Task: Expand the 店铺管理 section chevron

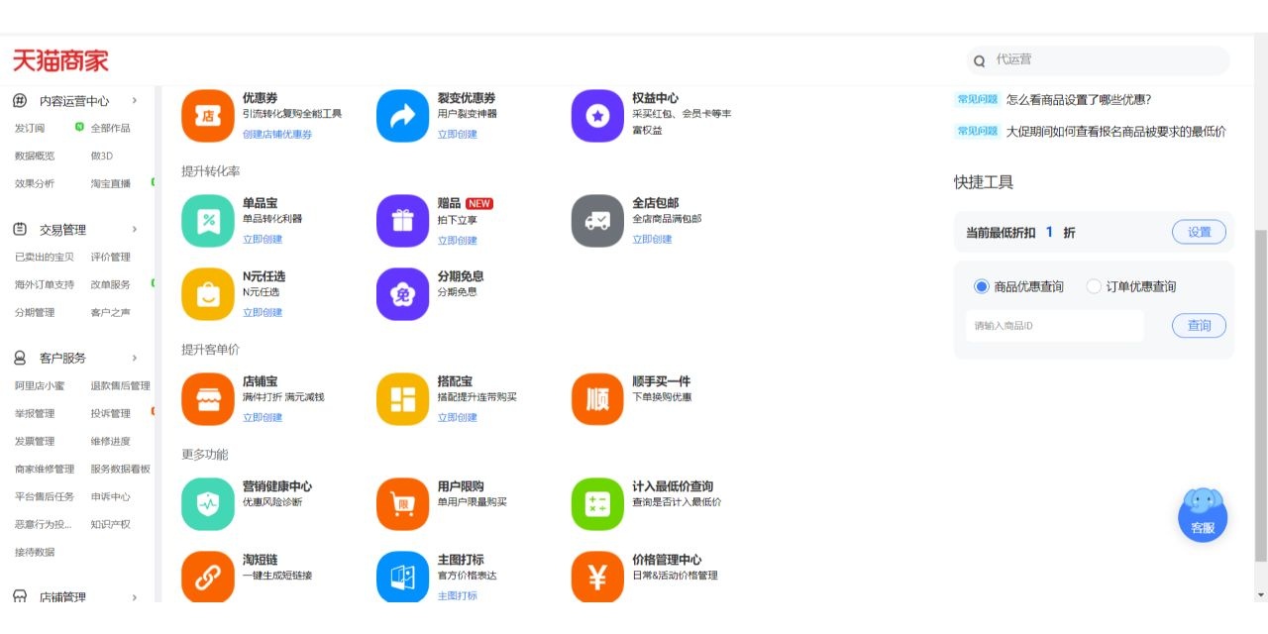Action: pos(135,597)
